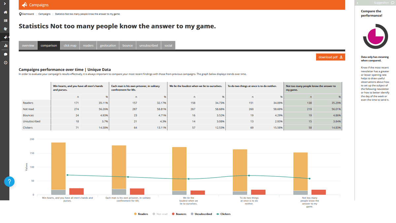The width and height of the screenshot is (396, 223).
Task: Toggle the Readers series in chart legend
Action: [141, 214]
